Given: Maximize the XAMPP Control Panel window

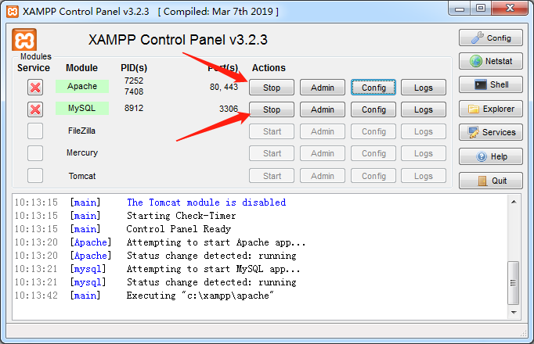Looking at the screenshot, I should (x=481, y=8).
